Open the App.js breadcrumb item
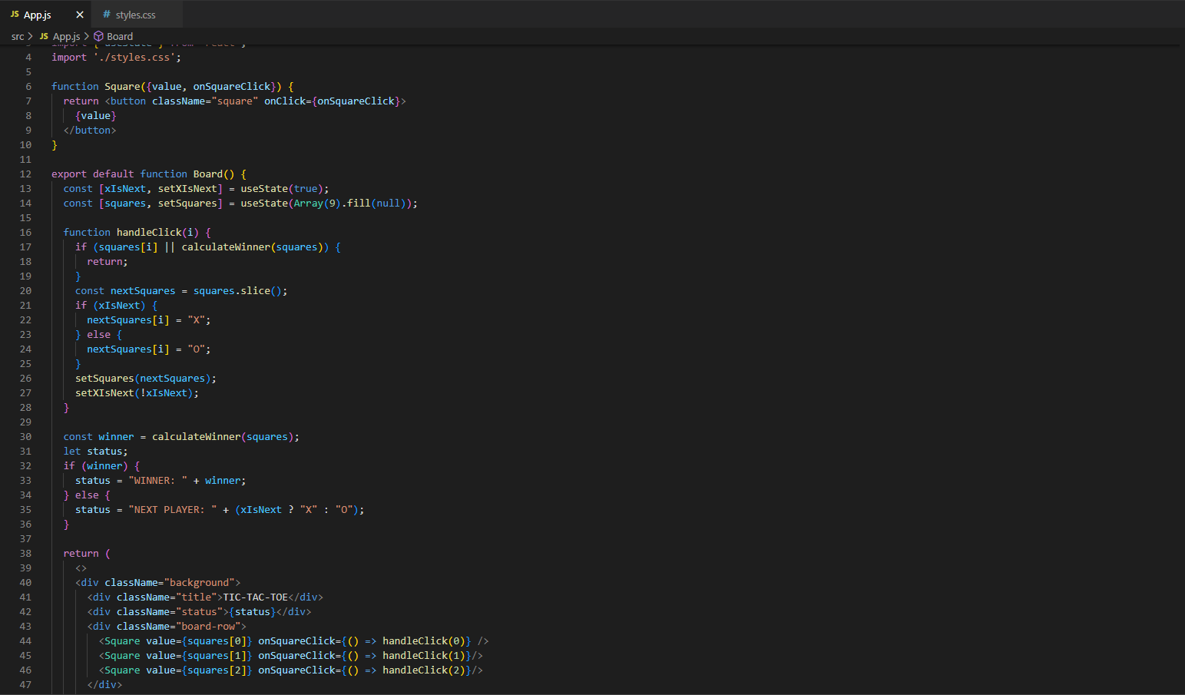The width and height of the screenshot is (1185, 695). click(x=66, y=36)
